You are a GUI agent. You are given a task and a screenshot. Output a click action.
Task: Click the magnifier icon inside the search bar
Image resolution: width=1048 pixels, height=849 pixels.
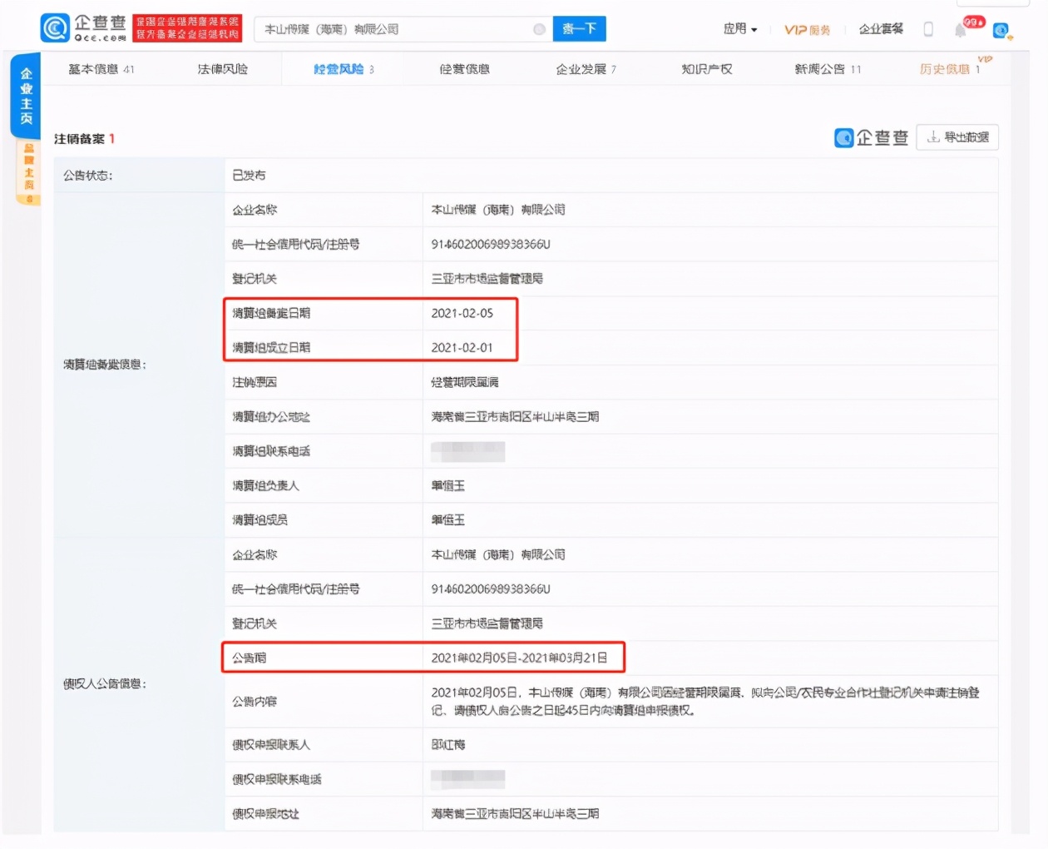(539, 28)
